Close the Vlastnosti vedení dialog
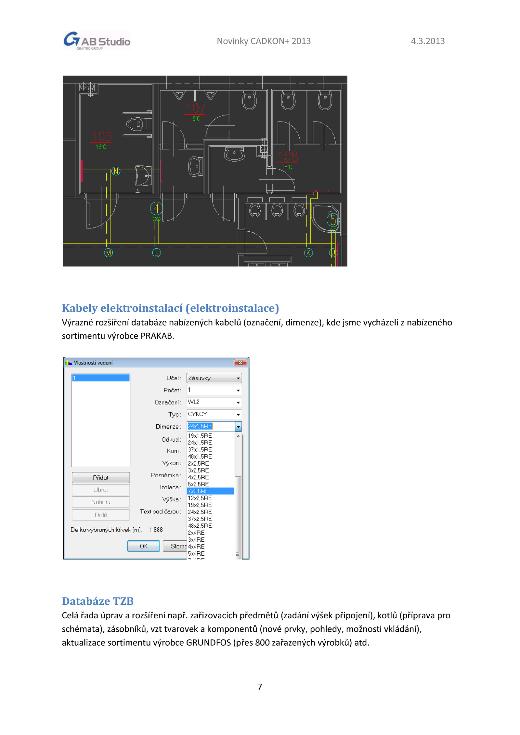Viewport: 520px width, 735px height. (240, 363)
